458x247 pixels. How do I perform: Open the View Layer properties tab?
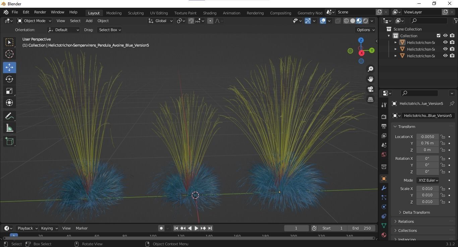[384, 135]
